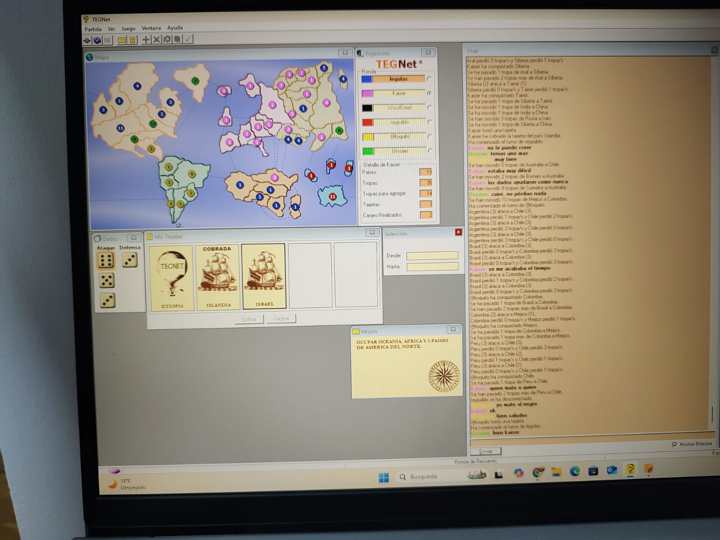Open the Ayuda menu
The width and height of the screenshot is (720, 540).
click(175, 27)
